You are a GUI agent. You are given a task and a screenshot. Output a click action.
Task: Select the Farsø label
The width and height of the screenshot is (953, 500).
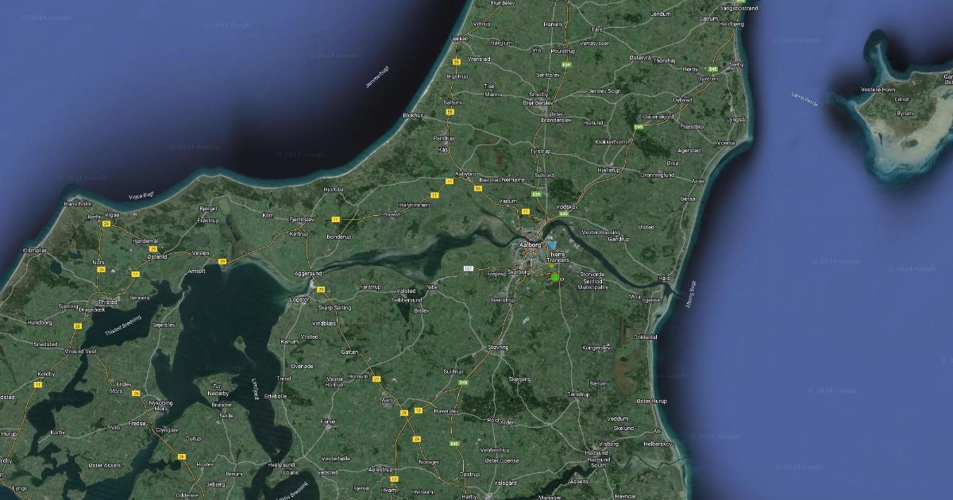point(328,421)
